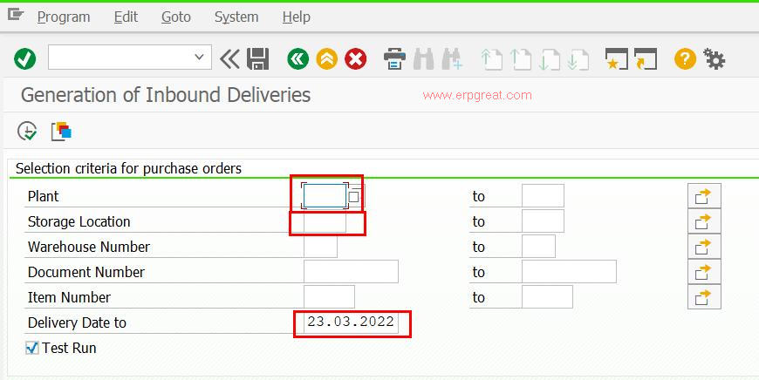Open the Customize Local Layout gear icon
The height and width of the screenshot is (380, 759).
(x=714, y=59)
